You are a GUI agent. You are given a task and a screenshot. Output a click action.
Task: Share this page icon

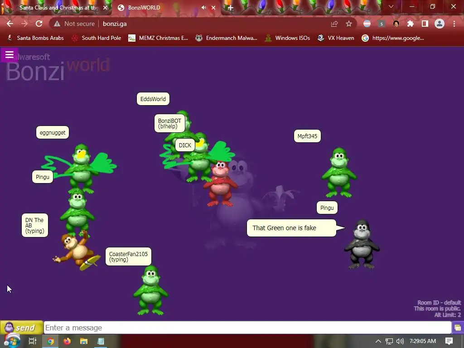[x=334, y=24]
